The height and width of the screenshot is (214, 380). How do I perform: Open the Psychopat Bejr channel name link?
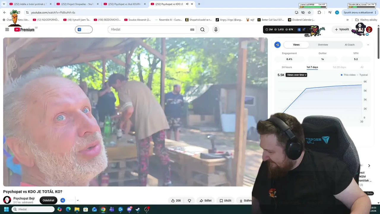point(24,198)
